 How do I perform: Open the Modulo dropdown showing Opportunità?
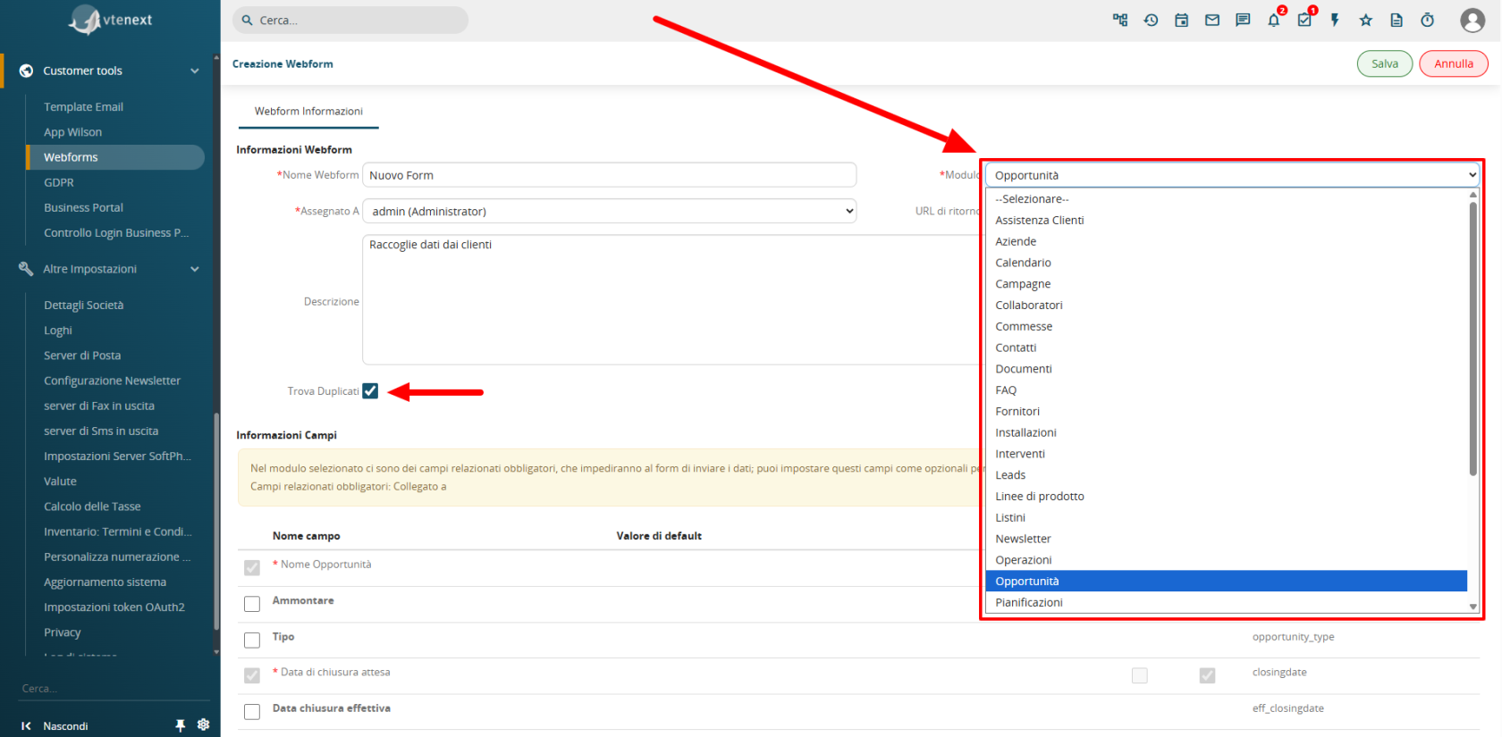pos(1234,175)
